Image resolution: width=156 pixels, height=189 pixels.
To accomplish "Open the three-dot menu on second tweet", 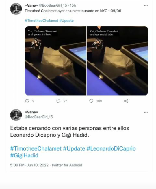I will point(146,112).
